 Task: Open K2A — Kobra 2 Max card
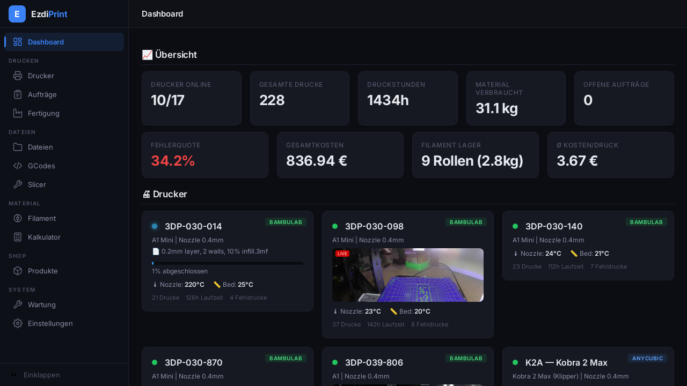coord(588,367)
